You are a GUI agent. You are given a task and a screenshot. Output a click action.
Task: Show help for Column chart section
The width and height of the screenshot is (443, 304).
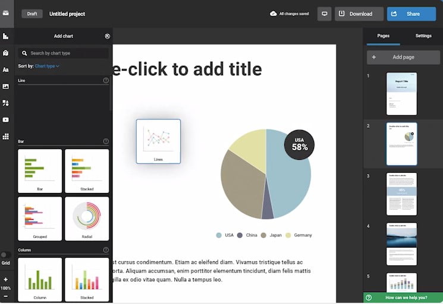pyautogui.click(x=106, y=250)
